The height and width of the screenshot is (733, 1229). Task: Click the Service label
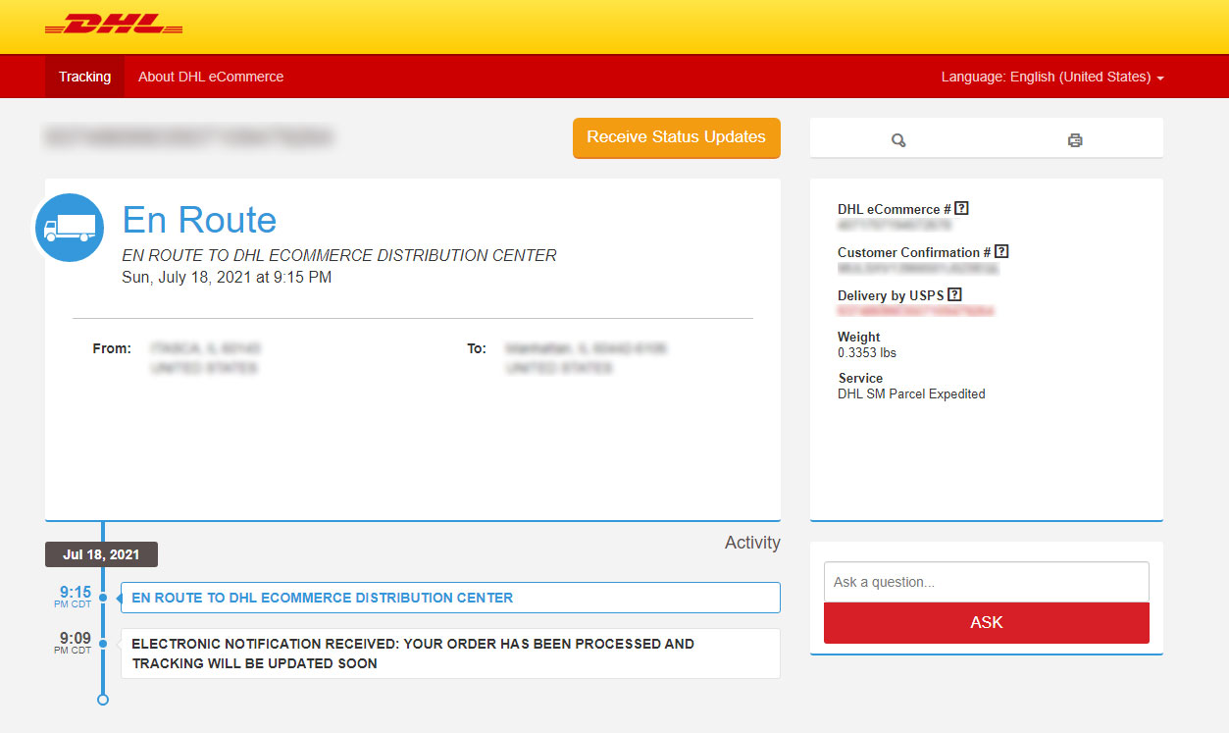point(860,378)
